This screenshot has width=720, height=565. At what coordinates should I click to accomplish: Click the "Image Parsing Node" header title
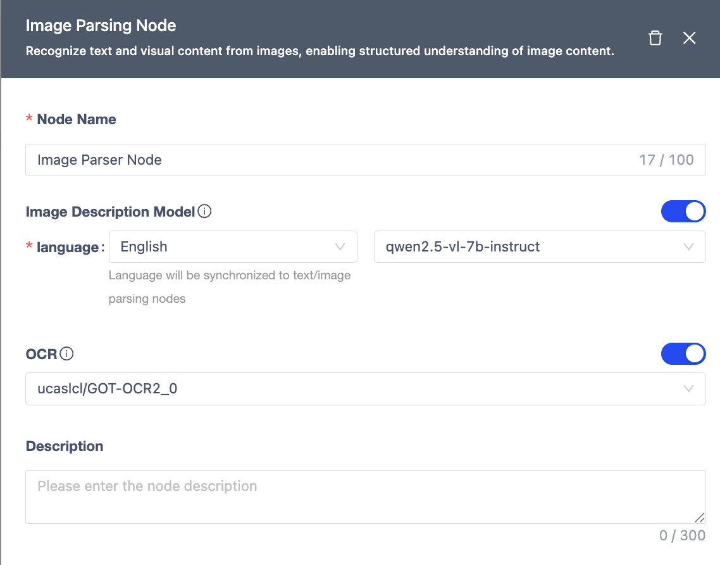point(101,26)
